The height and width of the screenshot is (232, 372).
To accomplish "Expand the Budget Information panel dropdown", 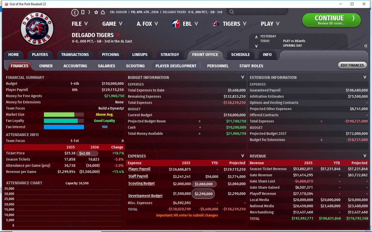I will point(242,77).
